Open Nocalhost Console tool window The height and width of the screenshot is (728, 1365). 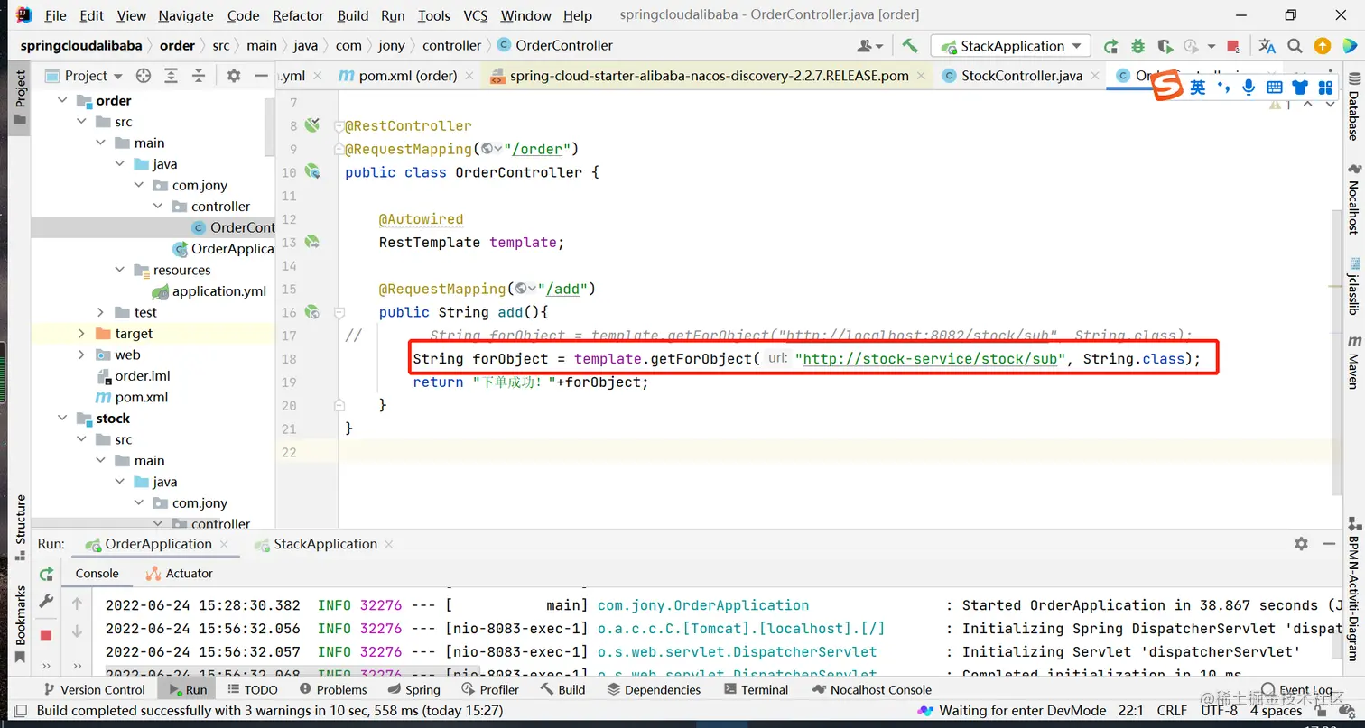[x=871, y=689]
